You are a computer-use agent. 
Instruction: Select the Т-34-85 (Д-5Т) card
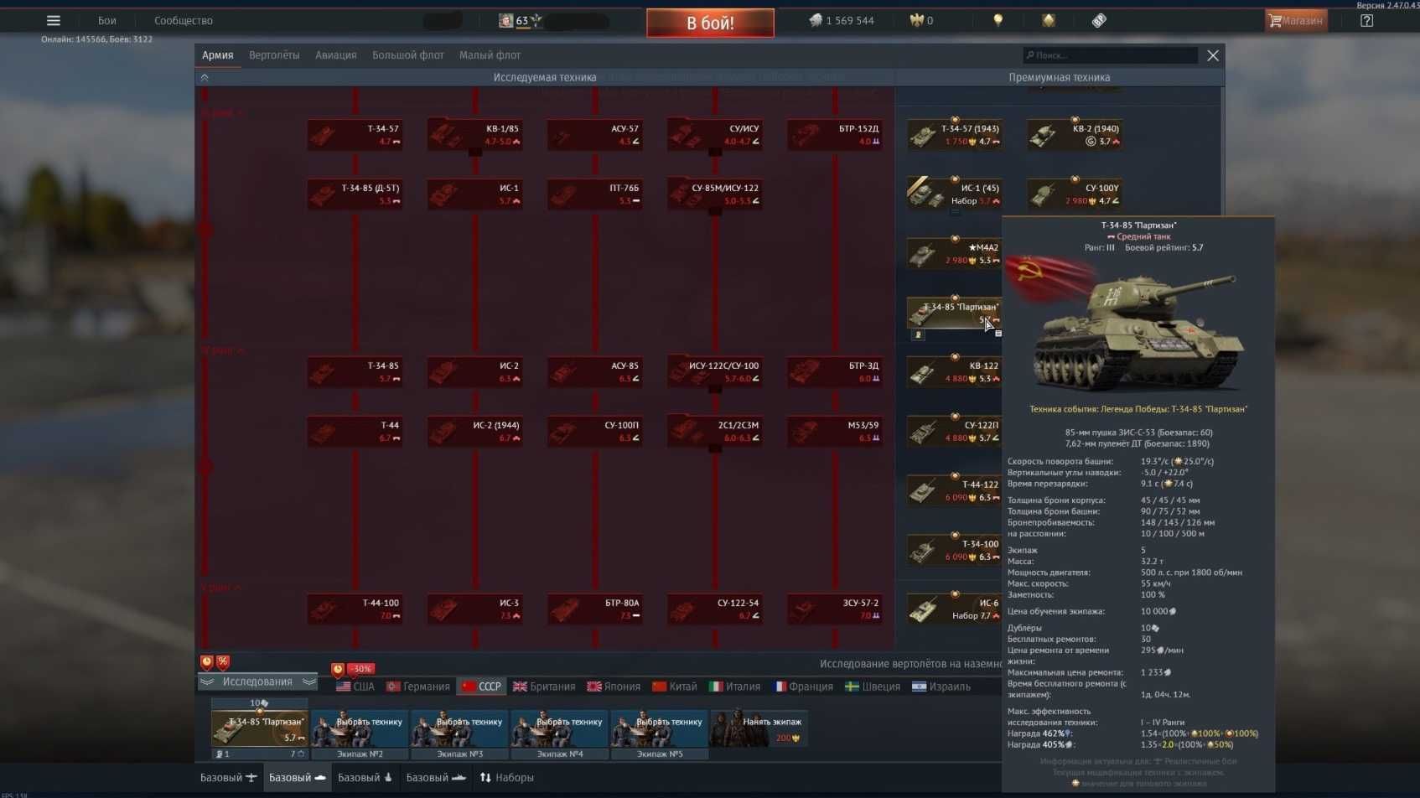(x=355, y=194)
